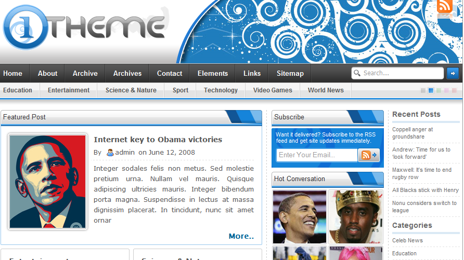The image size is (464, 260).
Task: Submit search with blue arrow button
Action: [x=453, y=73]
